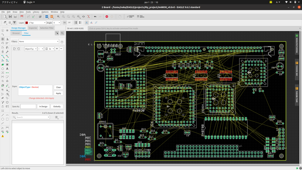Remove filter row with minus button
This screenshot has height=170, width=302.
[61, 49]
